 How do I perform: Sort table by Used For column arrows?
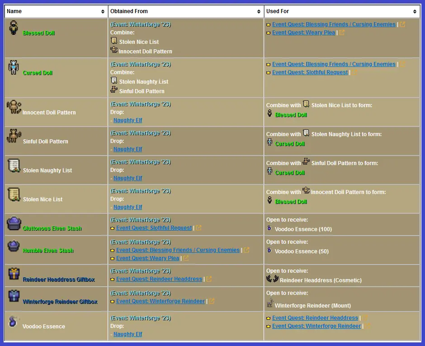coord(415,11)
